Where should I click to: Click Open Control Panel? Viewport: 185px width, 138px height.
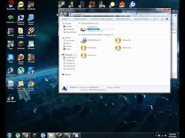click(x=141, y=19)
